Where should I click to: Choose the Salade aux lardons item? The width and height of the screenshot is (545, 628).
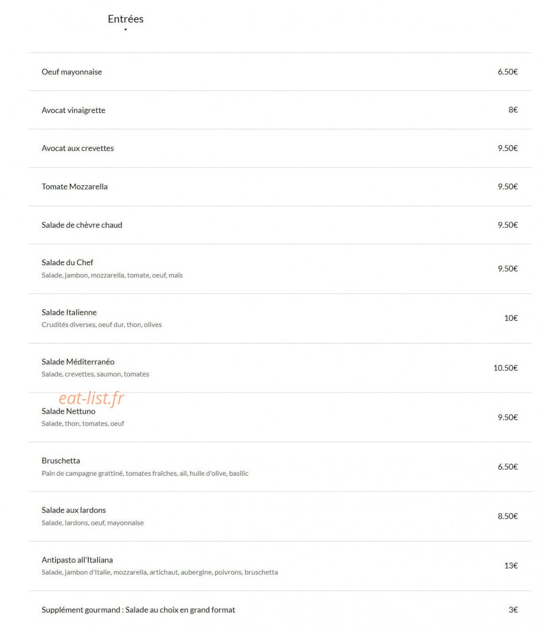[x=74, y=510]
